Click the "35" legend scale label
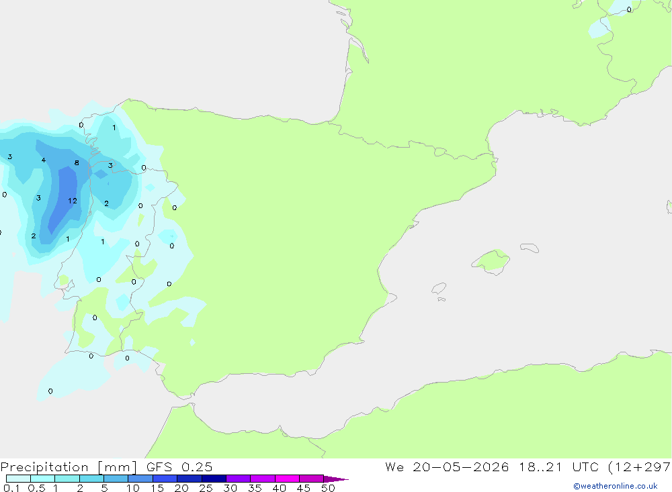The width and height of the screenshot is (672, 492). point(255,488)
